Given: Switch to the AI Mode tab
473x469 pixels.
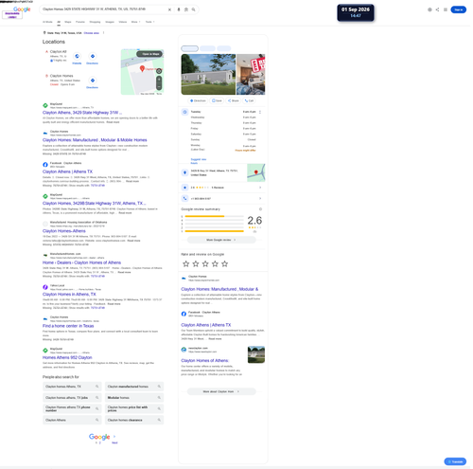Looking at the screenshot, I should click(x=47, y=22).
